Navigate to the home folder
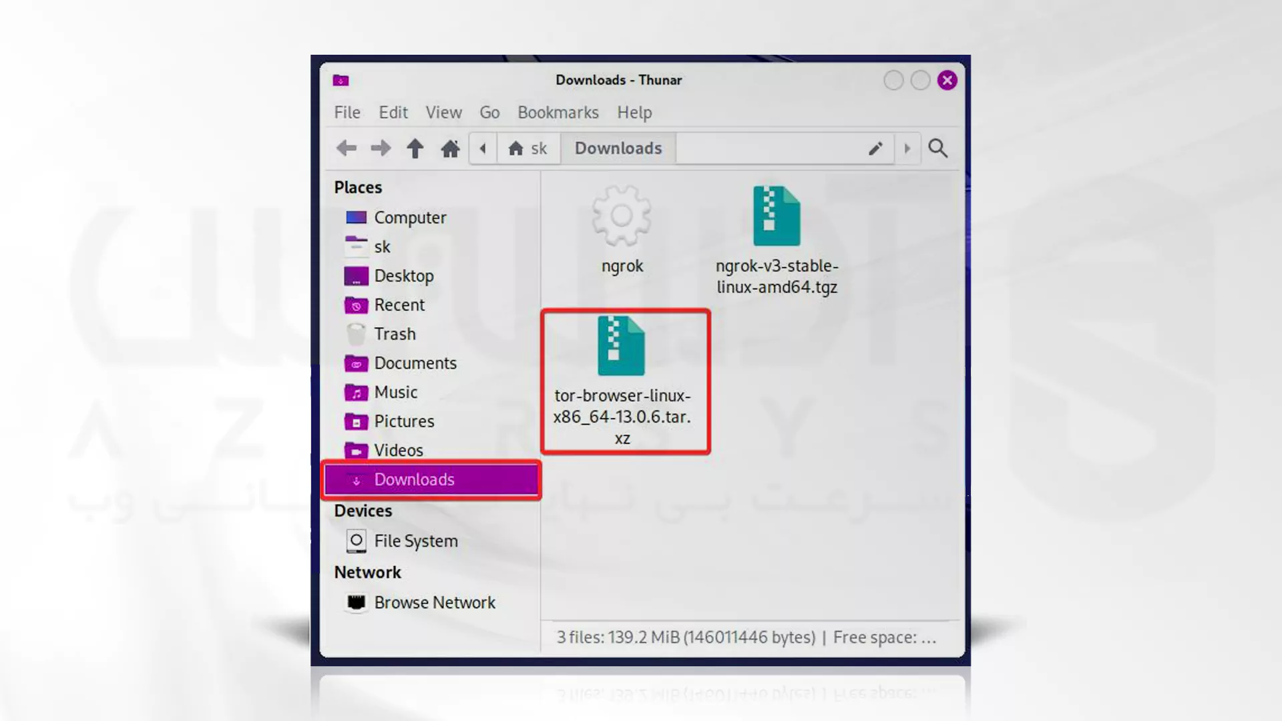1282x721 pixels. (x=450, y=148)
